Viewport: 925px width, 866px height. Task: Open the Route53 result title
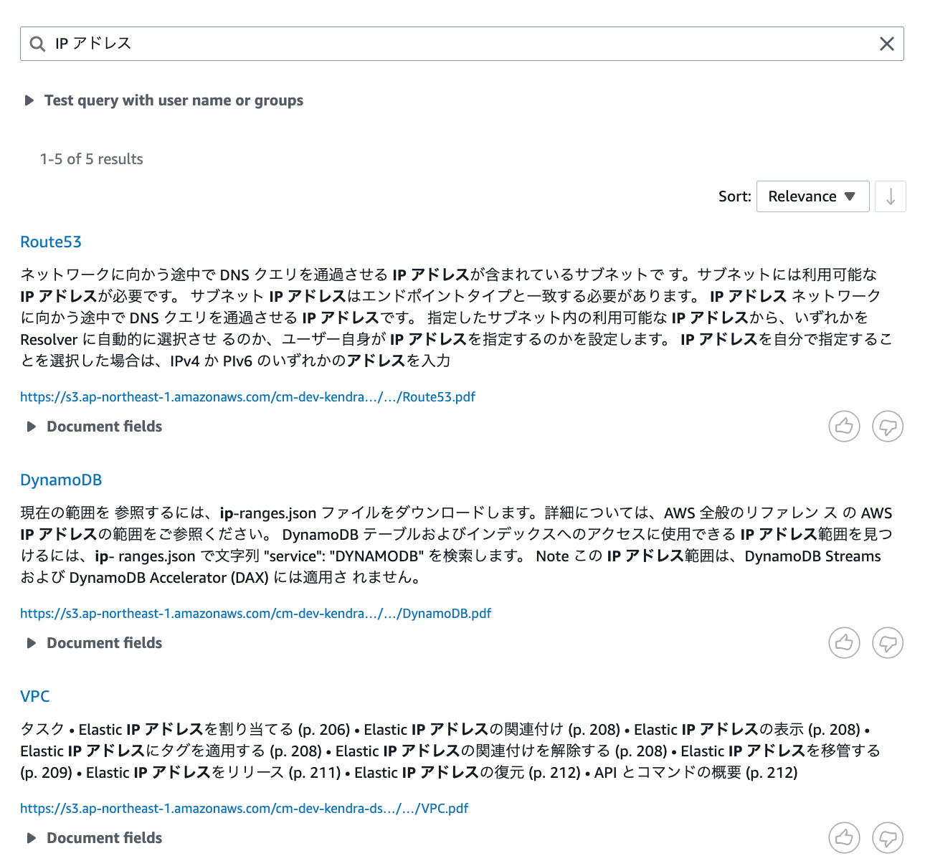tap(50, 242)
